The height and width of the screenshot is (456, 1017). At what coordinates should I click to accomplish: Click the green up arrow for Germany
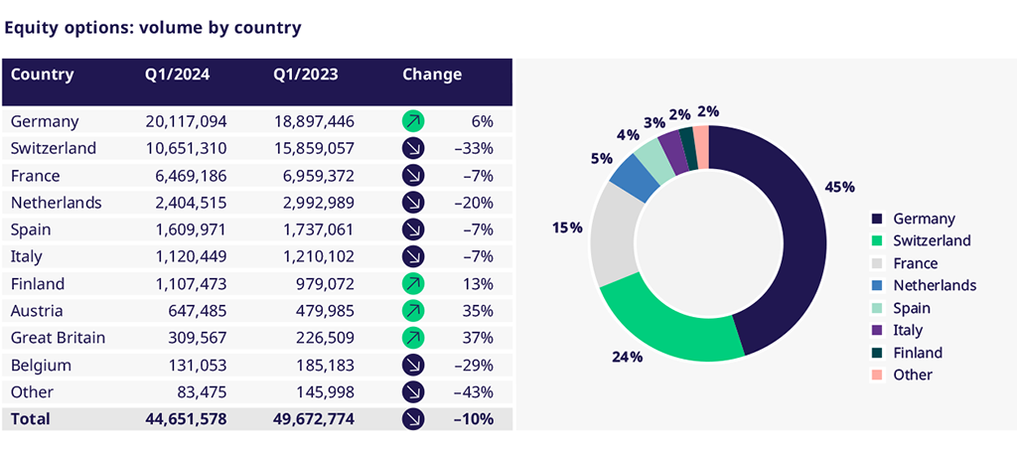tap(413, 121)
